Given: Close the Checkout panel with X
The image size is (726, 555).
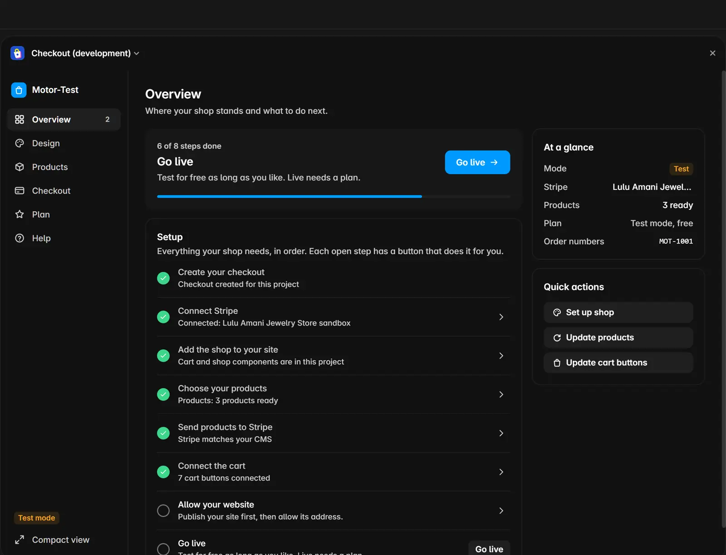Looking at the screenshot, I should pos(712,53).
